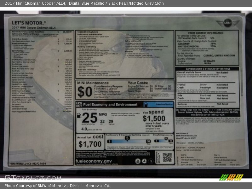This screenshot has width=252, height=189.
Task: Click the 'Your Costs:' heading
Action: coord(138,83)
